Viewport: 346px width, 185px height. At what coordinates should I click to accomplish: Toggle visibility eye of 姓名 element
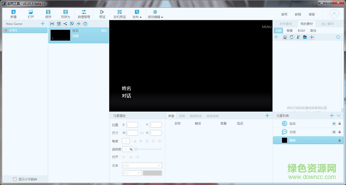click(x=333, y=124)
